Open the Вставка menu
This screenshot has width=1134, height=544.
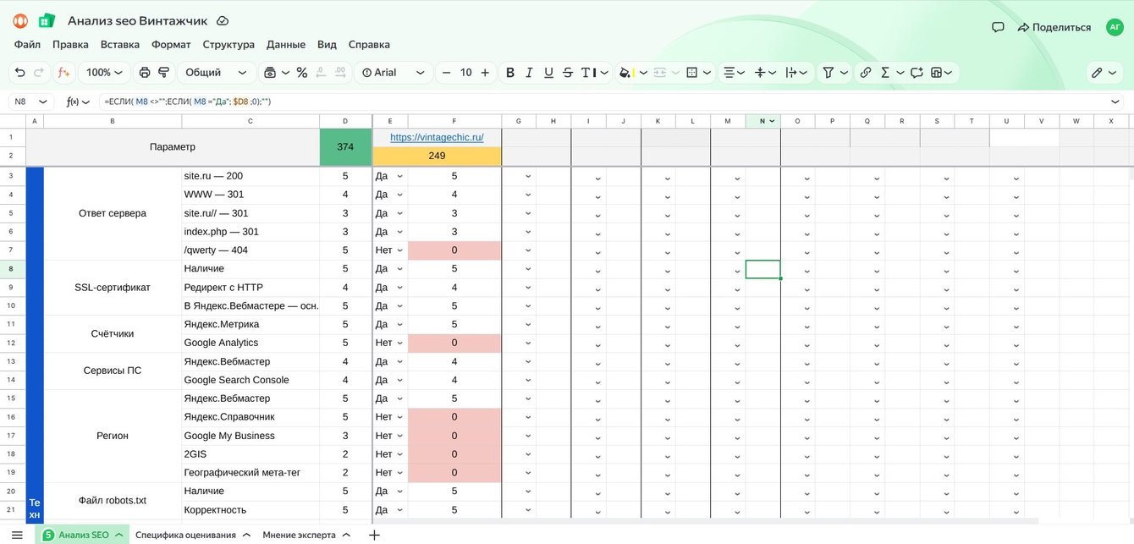coord(120,45)
